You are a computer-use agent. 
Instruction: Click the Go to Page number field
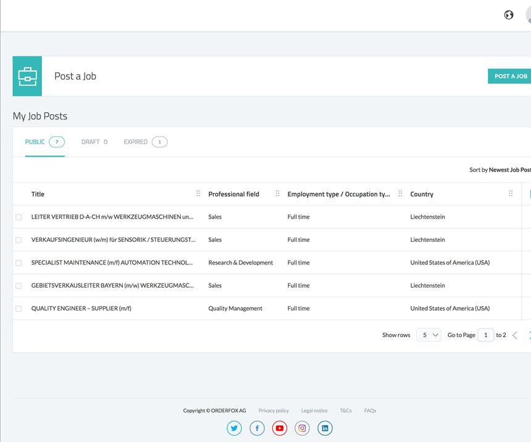pyautogui.click(x=486, y=335)
